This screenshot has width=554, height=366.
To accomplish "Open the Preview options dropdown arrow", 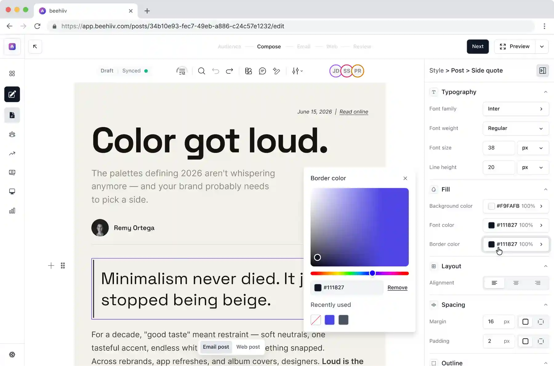I will pyautogui.click(x=542, y=46).
